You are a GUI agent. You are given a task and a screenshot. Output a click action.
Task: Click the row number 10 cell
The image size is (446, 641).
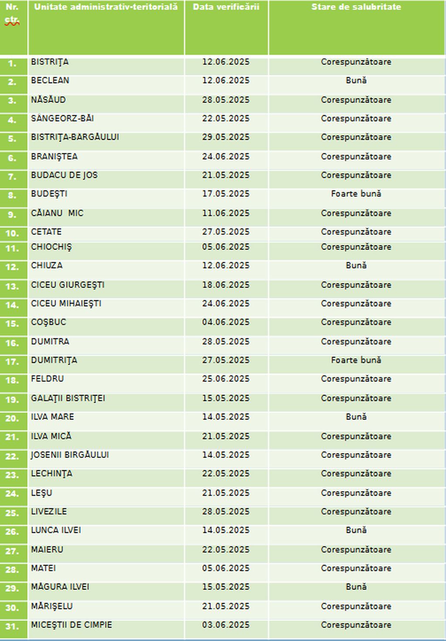pyautogui.click(x=12, y=233)
